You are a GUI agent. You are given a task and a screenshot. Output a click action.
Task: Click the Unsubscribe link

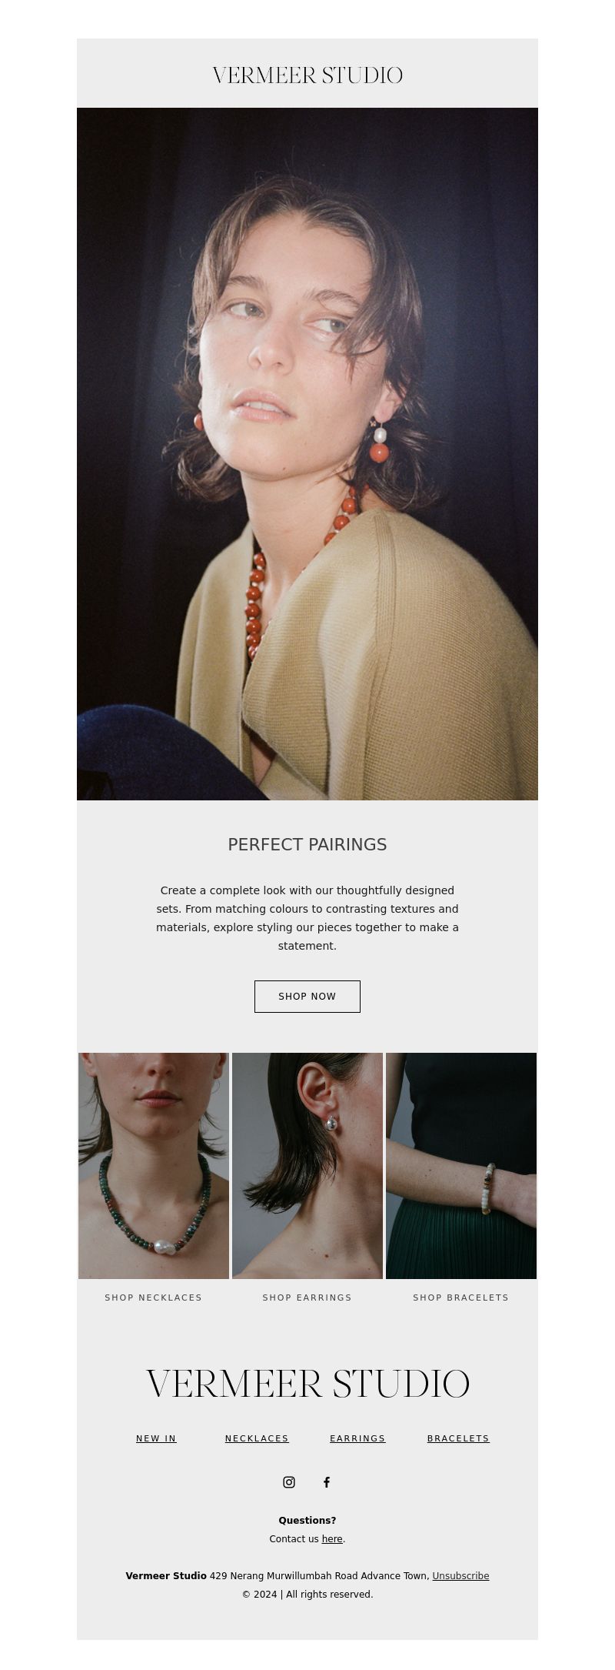[460, 1576]
